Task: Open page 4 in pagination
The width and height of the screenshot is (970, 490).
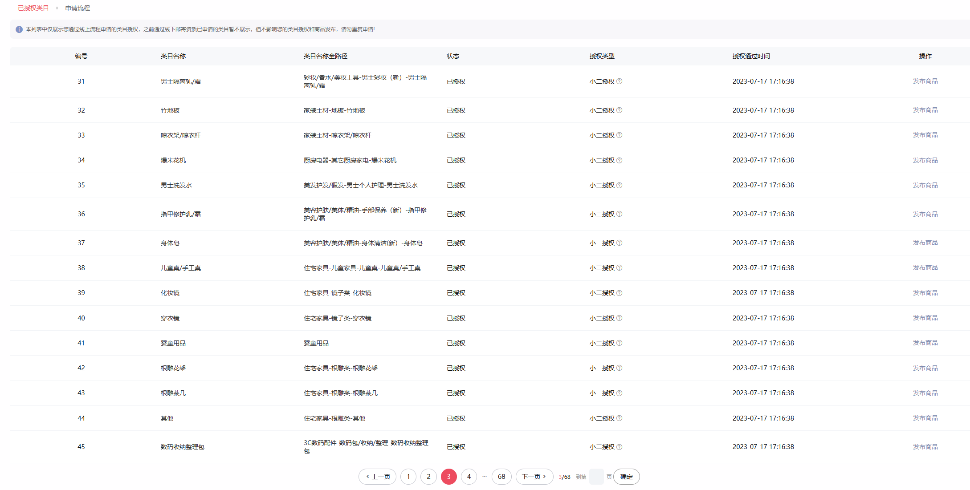Action: tap(469, 477)
